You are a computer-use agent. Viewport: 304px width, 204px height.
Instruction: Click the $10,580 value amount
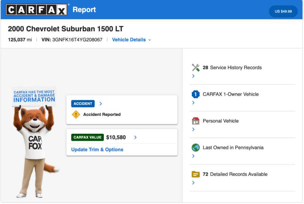point(116,138)
